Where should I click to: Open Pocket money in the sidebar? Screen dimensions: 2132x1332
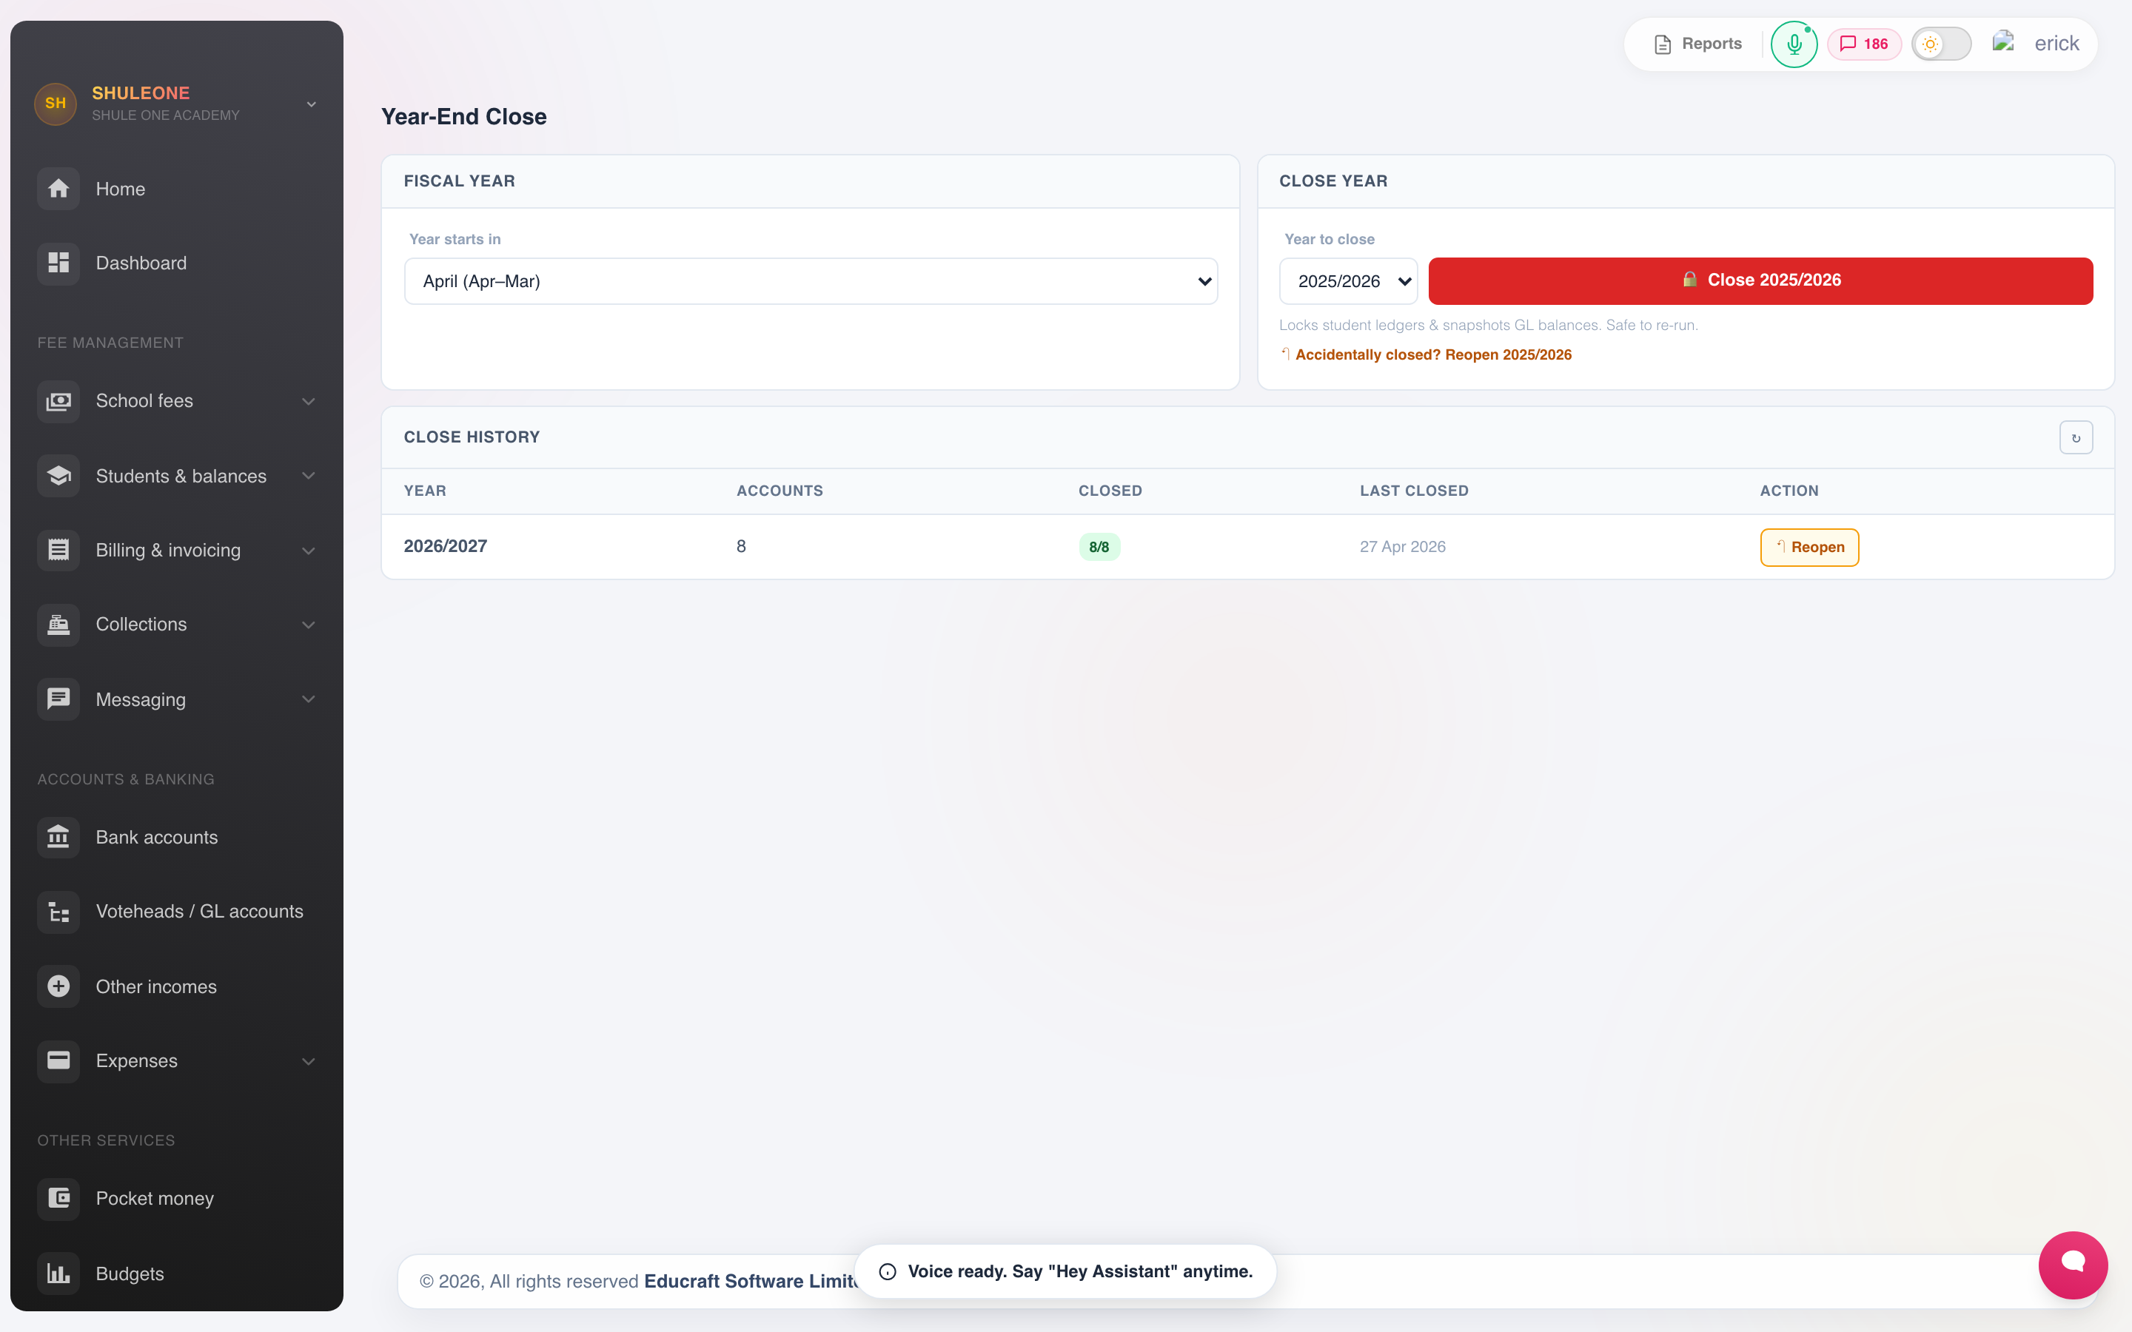coord(176,1198)
